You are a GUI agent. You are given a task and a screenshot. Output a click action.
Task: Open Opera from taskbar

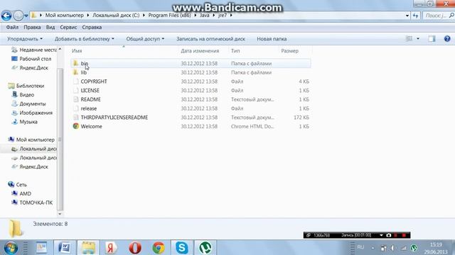pos(135,248)
